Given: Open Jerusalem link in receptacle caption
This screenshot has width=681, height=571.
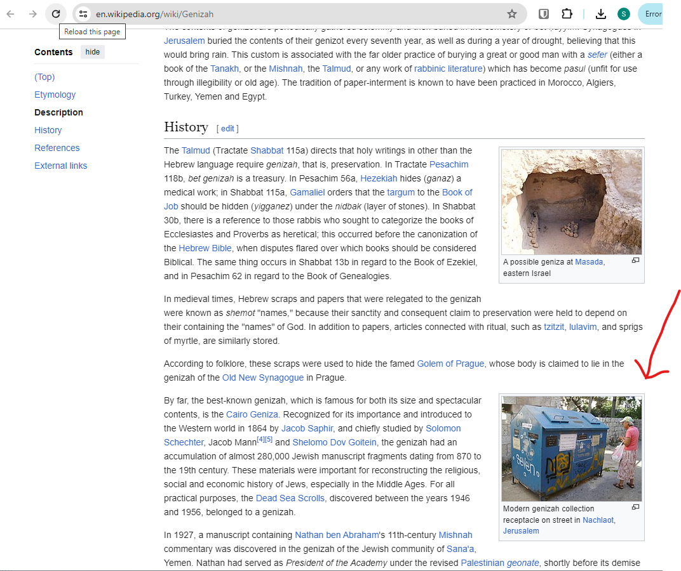Looking at the screenshot, I should coord(521,530).
